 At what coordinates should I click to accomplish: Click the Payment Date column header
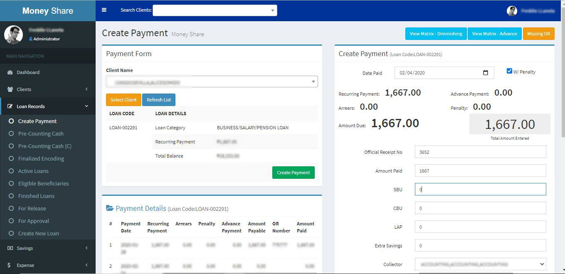(x=131, y=227)
